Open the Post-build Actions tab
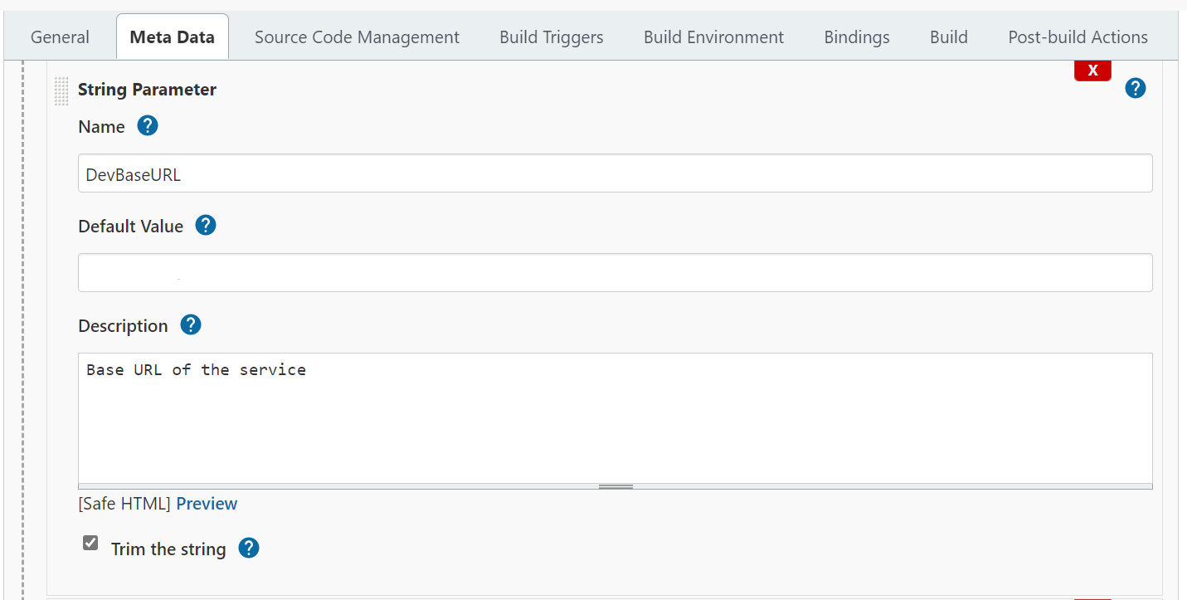The height and width of the screenshot is (600, 1187). point(1078,37)
